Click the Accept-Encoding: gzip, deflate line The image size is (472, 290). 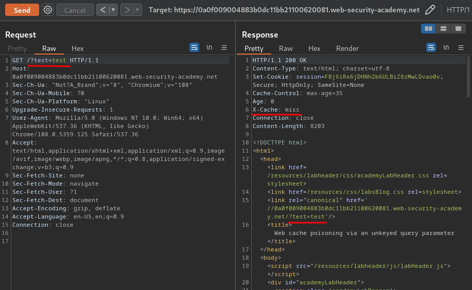pyautogui.click(x=66, y=208)
